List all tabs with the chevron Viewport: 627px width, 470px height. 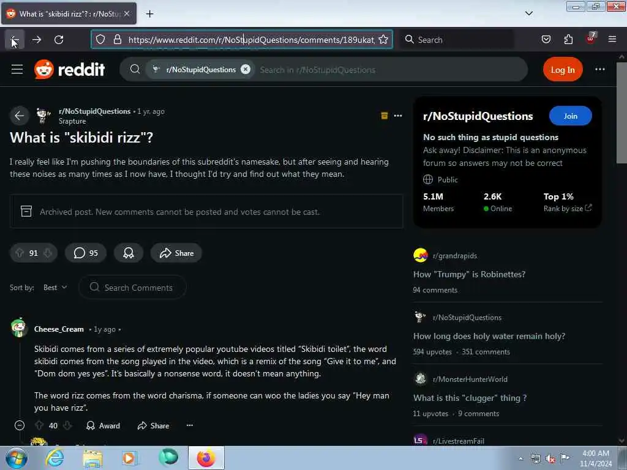(528, 13)
